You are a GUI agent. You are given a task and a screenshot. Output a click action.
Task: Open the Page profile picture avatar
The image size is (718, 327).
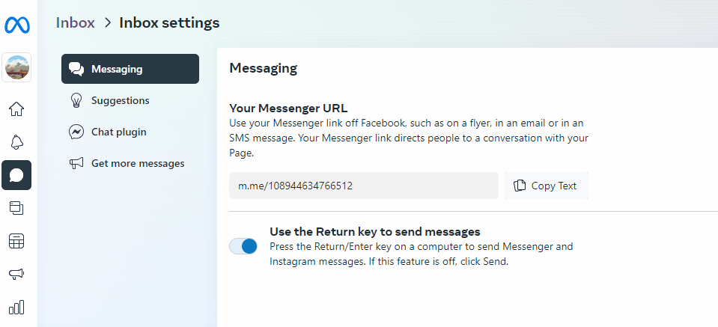click(x=16, y=68)
